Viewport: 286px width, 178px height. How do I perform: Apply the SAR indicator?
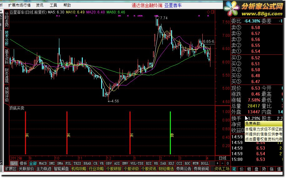tap(163, 163)
